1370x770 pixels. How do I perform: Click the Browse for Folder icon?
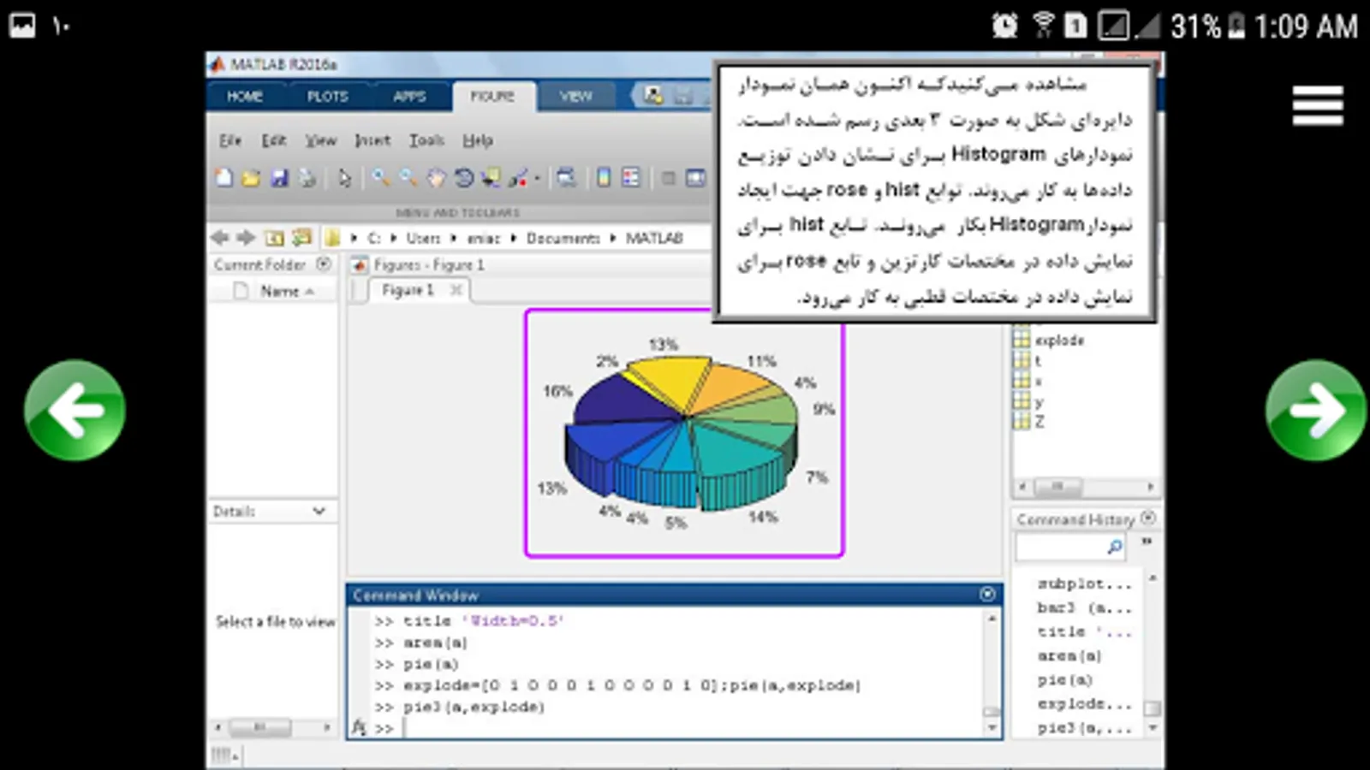[301, 238]
